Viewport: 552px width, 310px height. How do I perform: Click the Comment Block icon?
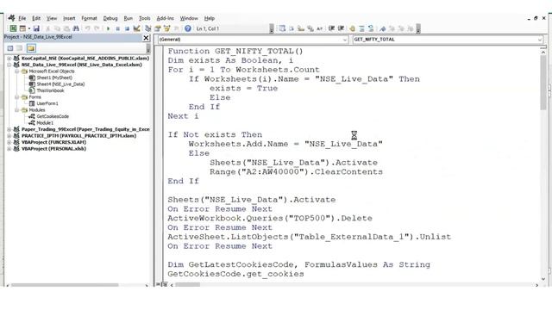(361, 28)
